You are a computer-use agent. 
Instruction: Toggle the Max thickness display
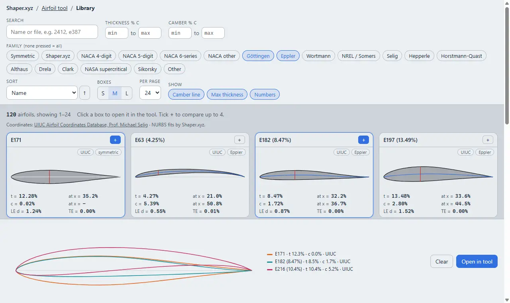tap(227, 94)
